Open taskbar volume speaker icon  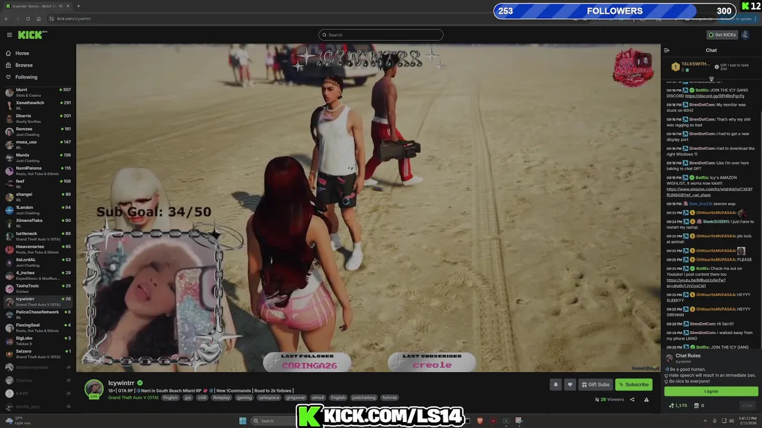pos(731,421)
